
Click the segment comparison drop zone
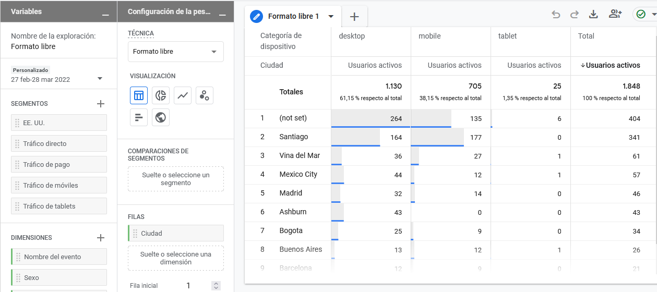point(176,179)
